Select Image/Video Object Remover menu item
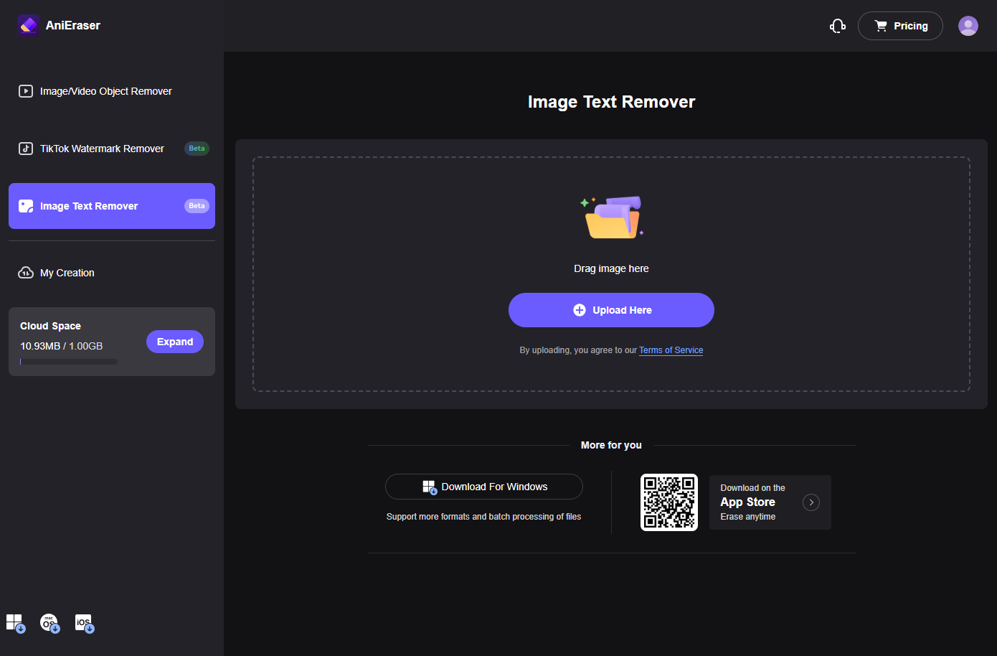 112,91
